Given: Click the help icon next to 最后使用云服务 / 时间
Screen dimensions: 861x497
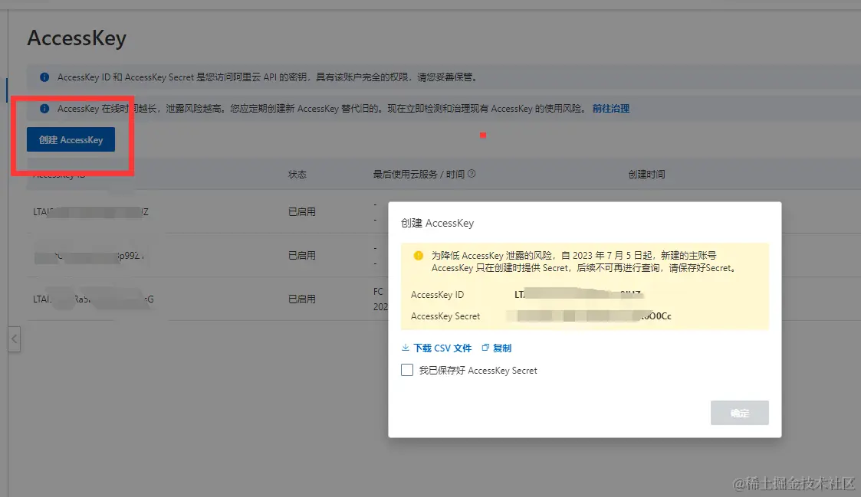Looking at the screenshot, I should click(472, 174).
